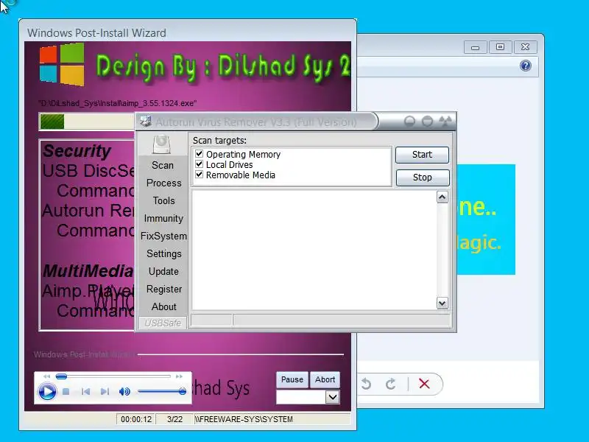The image size is (589, 442).
Task: Click the help question mark icon
Action: click(526, 66)
